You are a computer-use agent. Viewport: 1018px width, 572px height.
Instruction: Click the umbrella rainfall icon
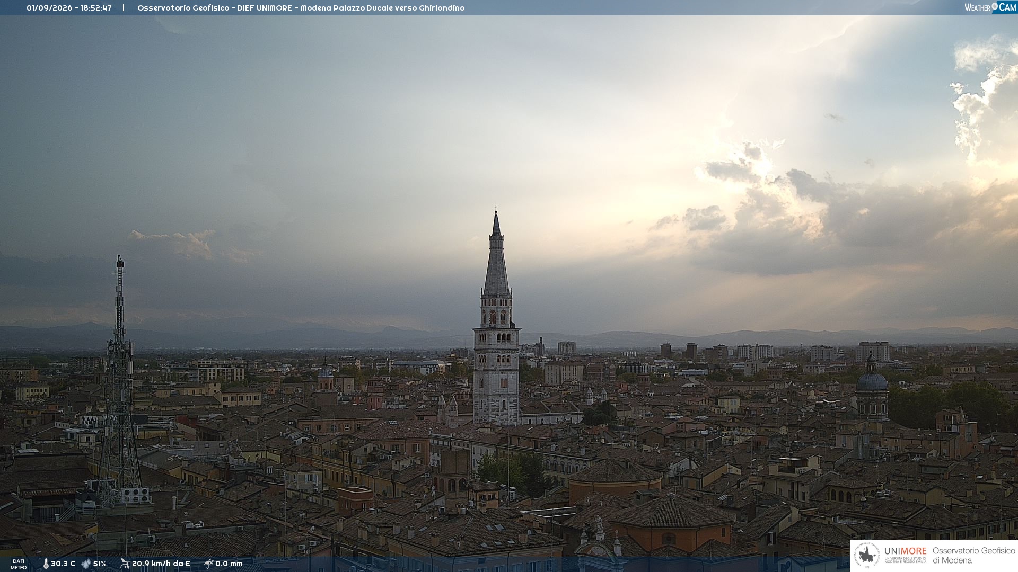[x=208, y=564]
